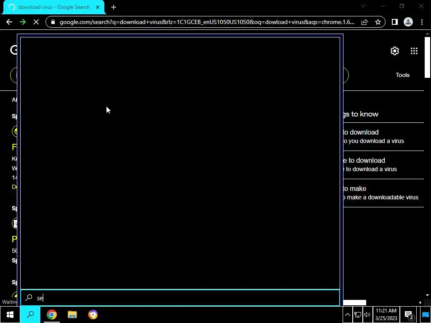Click the 'to make' things-to-know row
The width and height of the screenshot is (431, 323).
383,193
